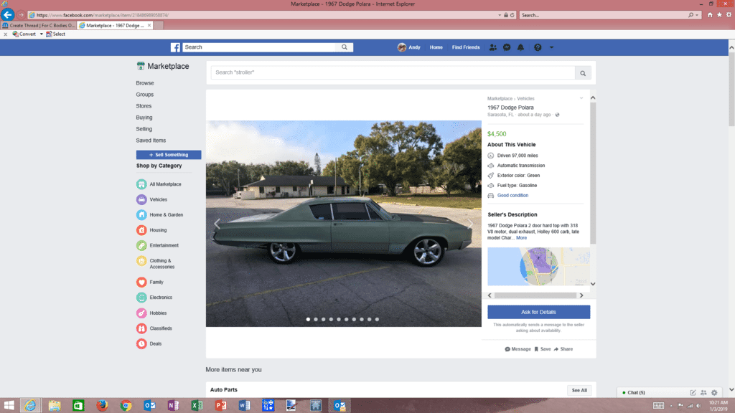Click the Marketplace search magnifier button
This screenshot has height=413, width=735.
pos(584,72)
